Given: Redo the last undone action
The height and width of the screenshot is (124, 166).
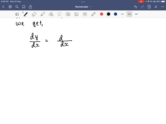Looking at the screenshot, I should (142, 7).
